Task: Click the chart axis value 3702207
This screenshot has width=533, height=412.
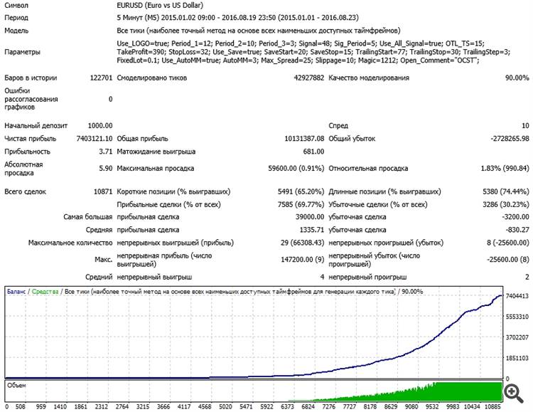Action: tap(517, 338)
